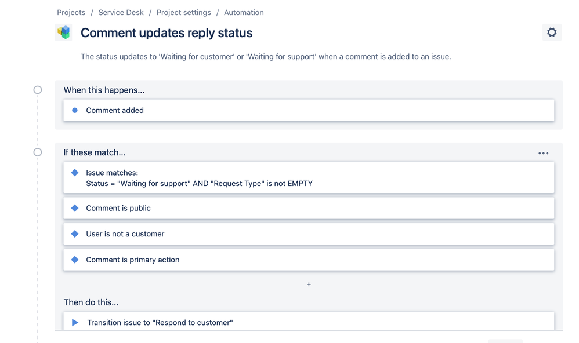
Task: Select the 'If these match' timeline circle
Action: pyautogui.click(x=38, y=152)
